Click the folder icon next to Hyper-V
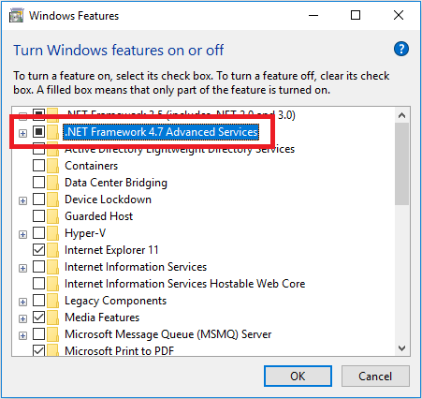 pos(52,233)
